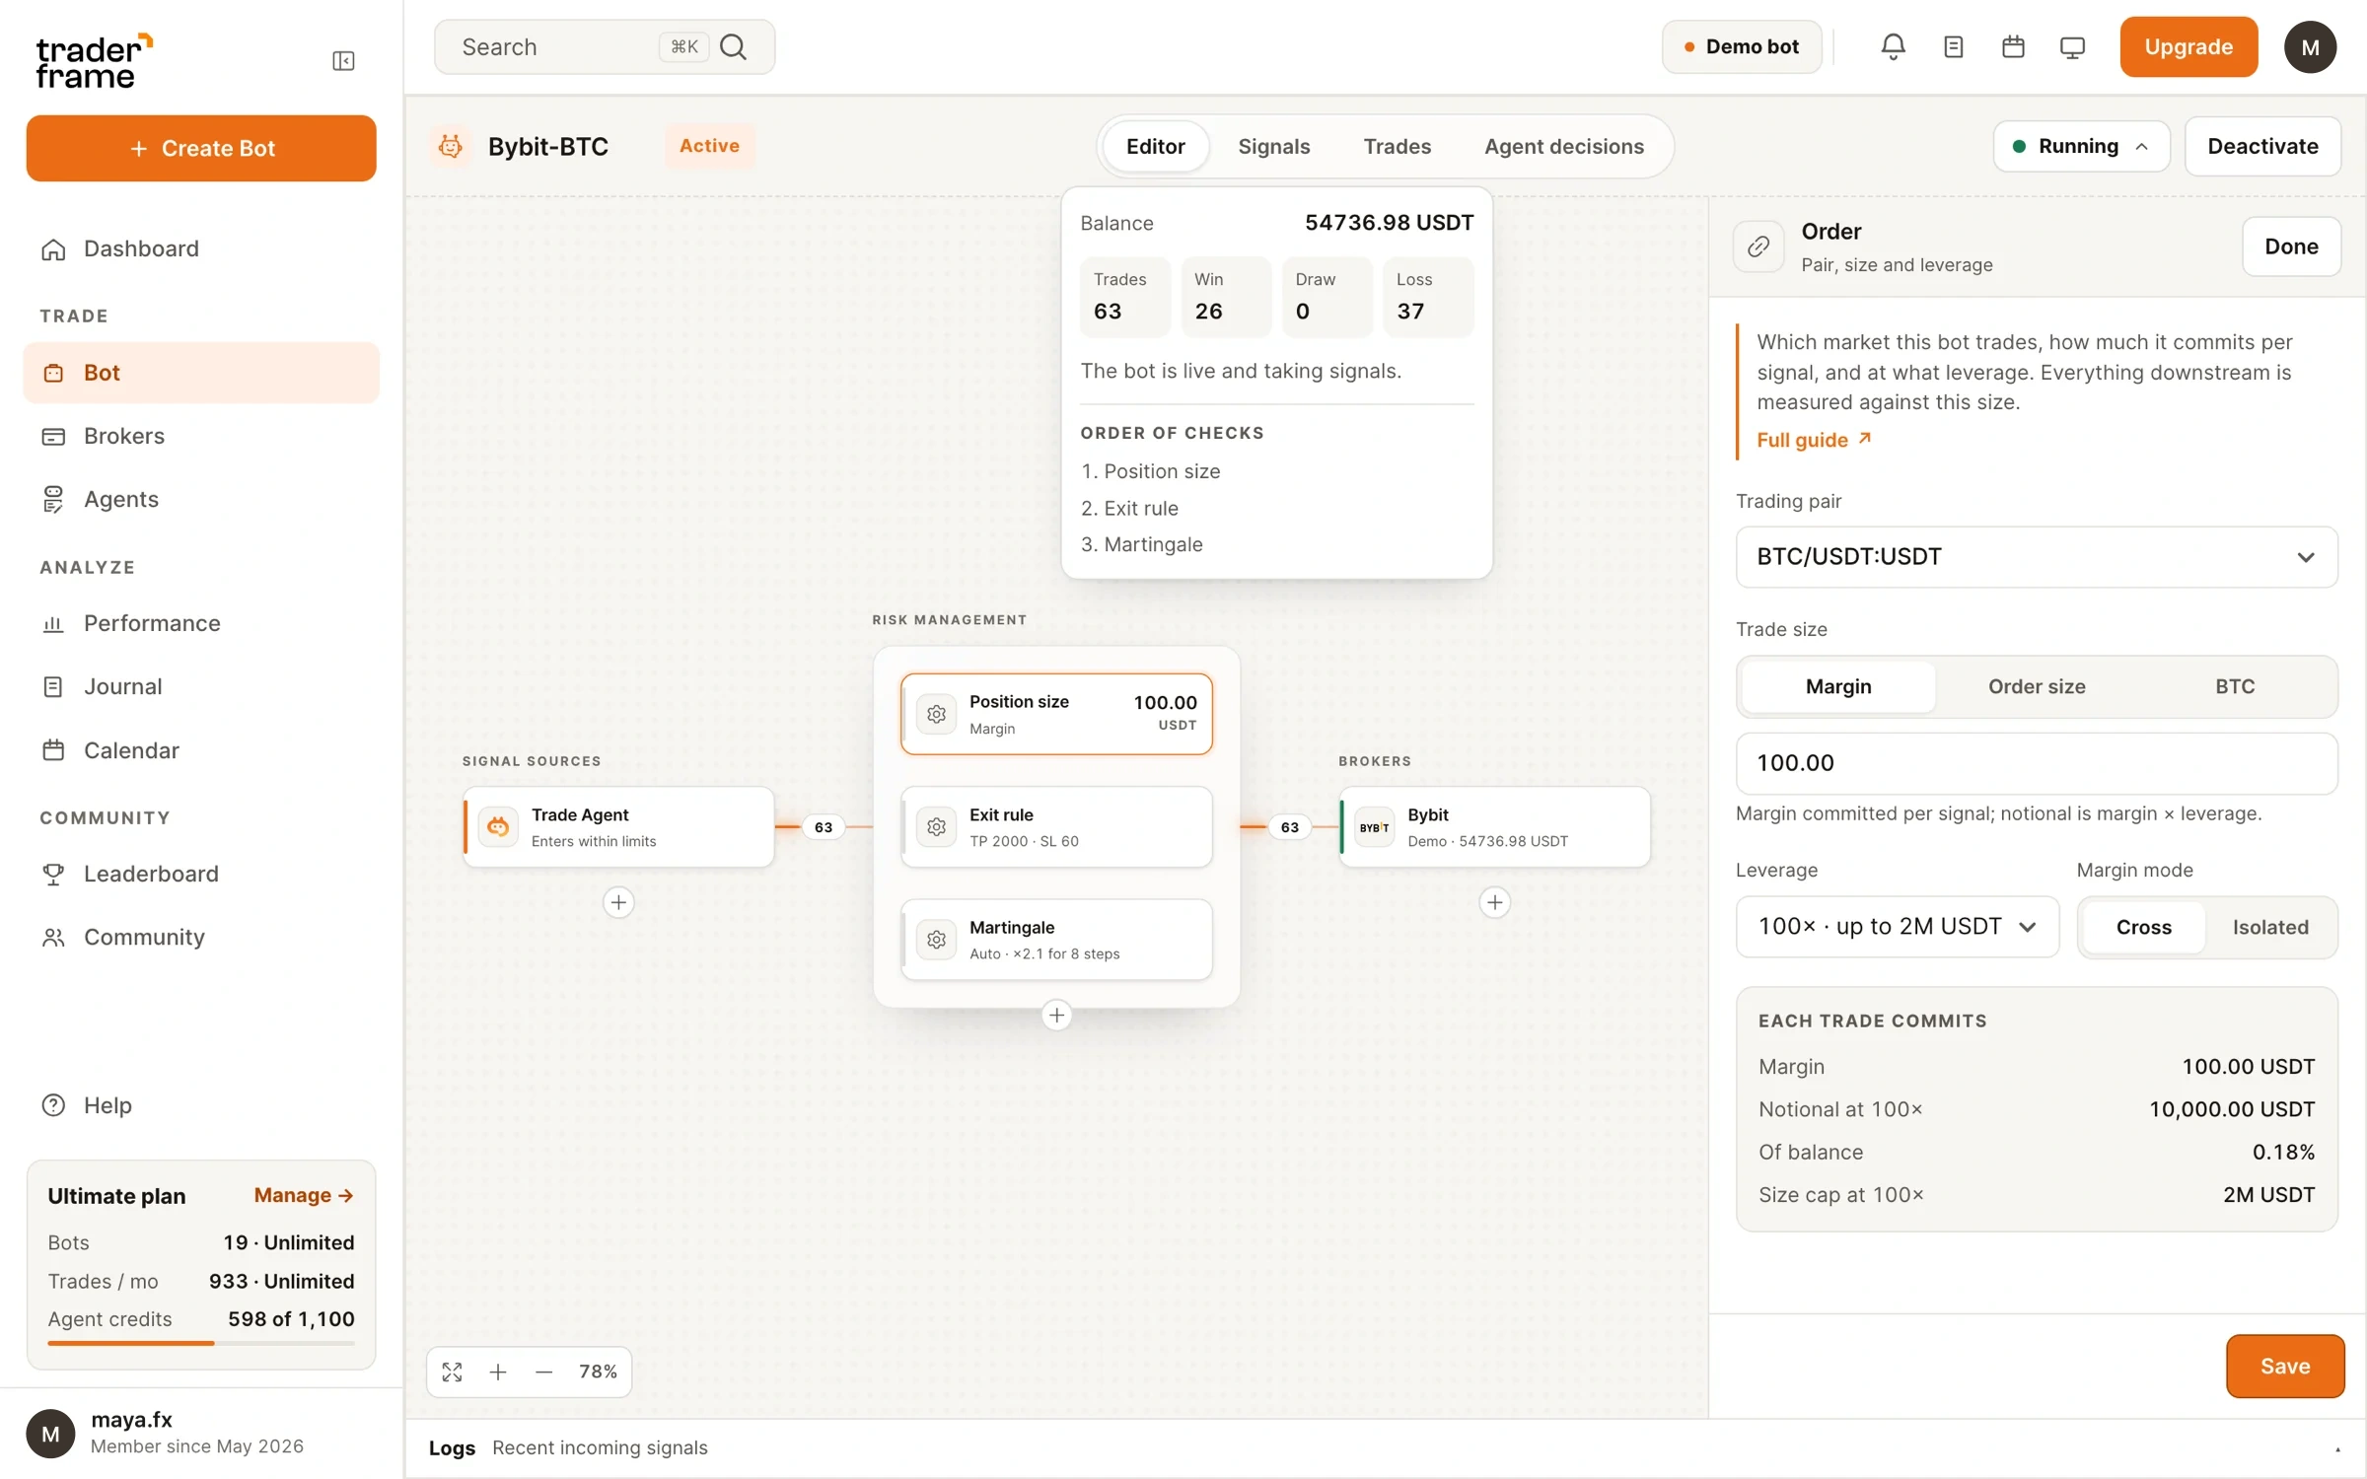Select the Editor tab
The width and height of the screenshot is (2367, 1479).
[x=1155, y=146]
